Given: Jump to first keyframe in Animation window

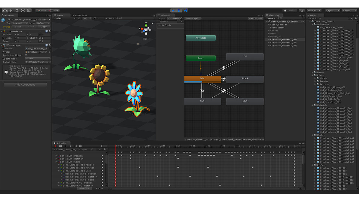Looking at the screenshot, I should pos(61,146).
